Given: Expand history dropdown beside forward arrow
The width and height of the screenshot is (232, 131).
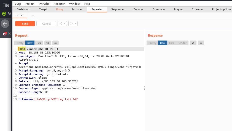Looking at the screenshot, I should point(75,23).
